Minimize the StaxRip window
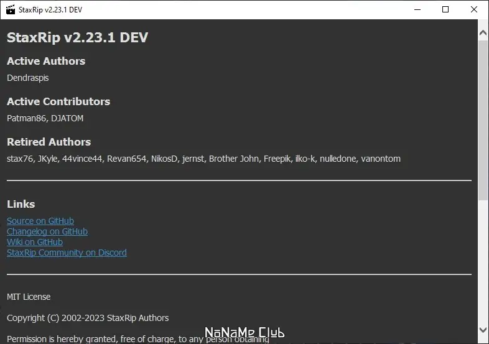Viewport: 489px width, 344px height. [417, 10]
